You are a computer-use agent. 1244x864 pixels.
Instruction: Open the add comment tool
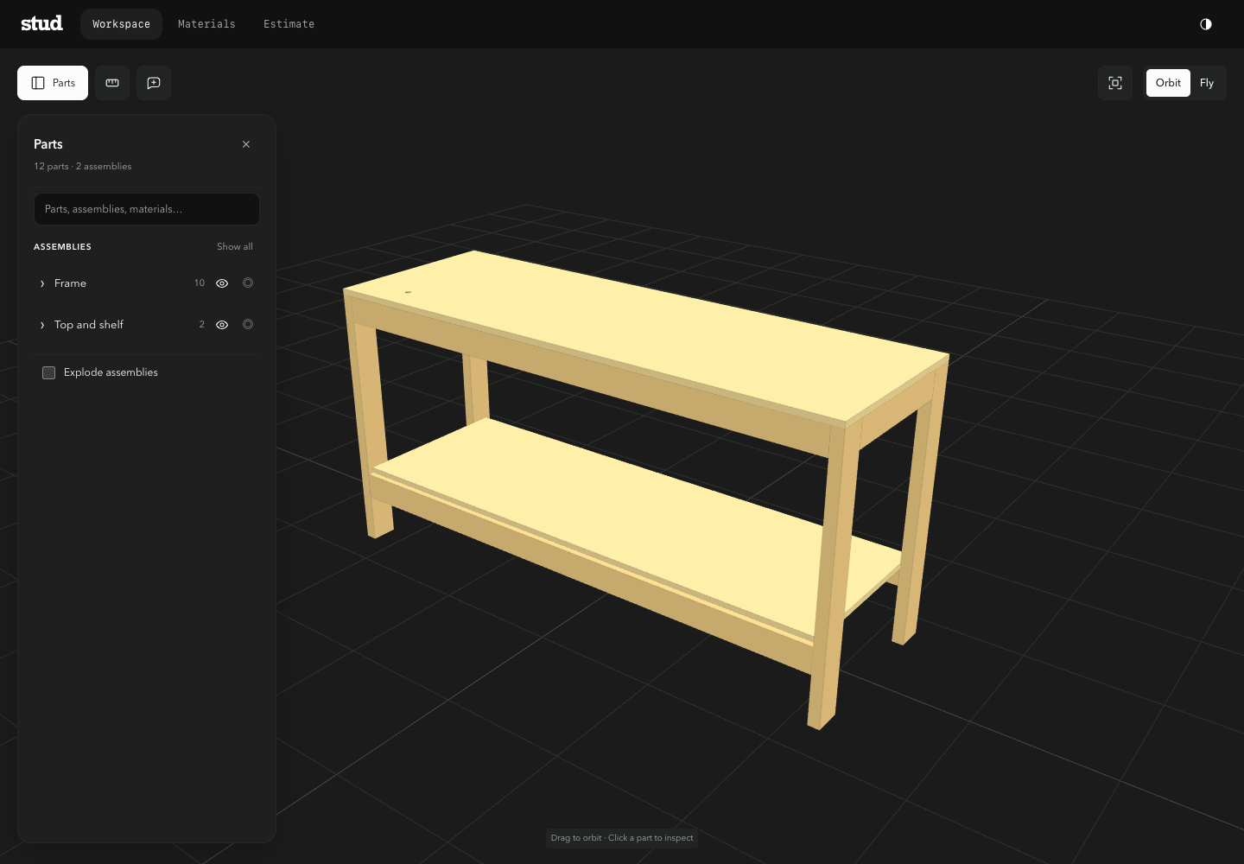[x=154, y=83]
